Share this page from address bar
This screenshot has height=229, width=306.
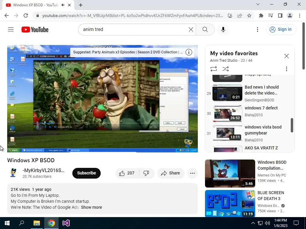point(240,16)
